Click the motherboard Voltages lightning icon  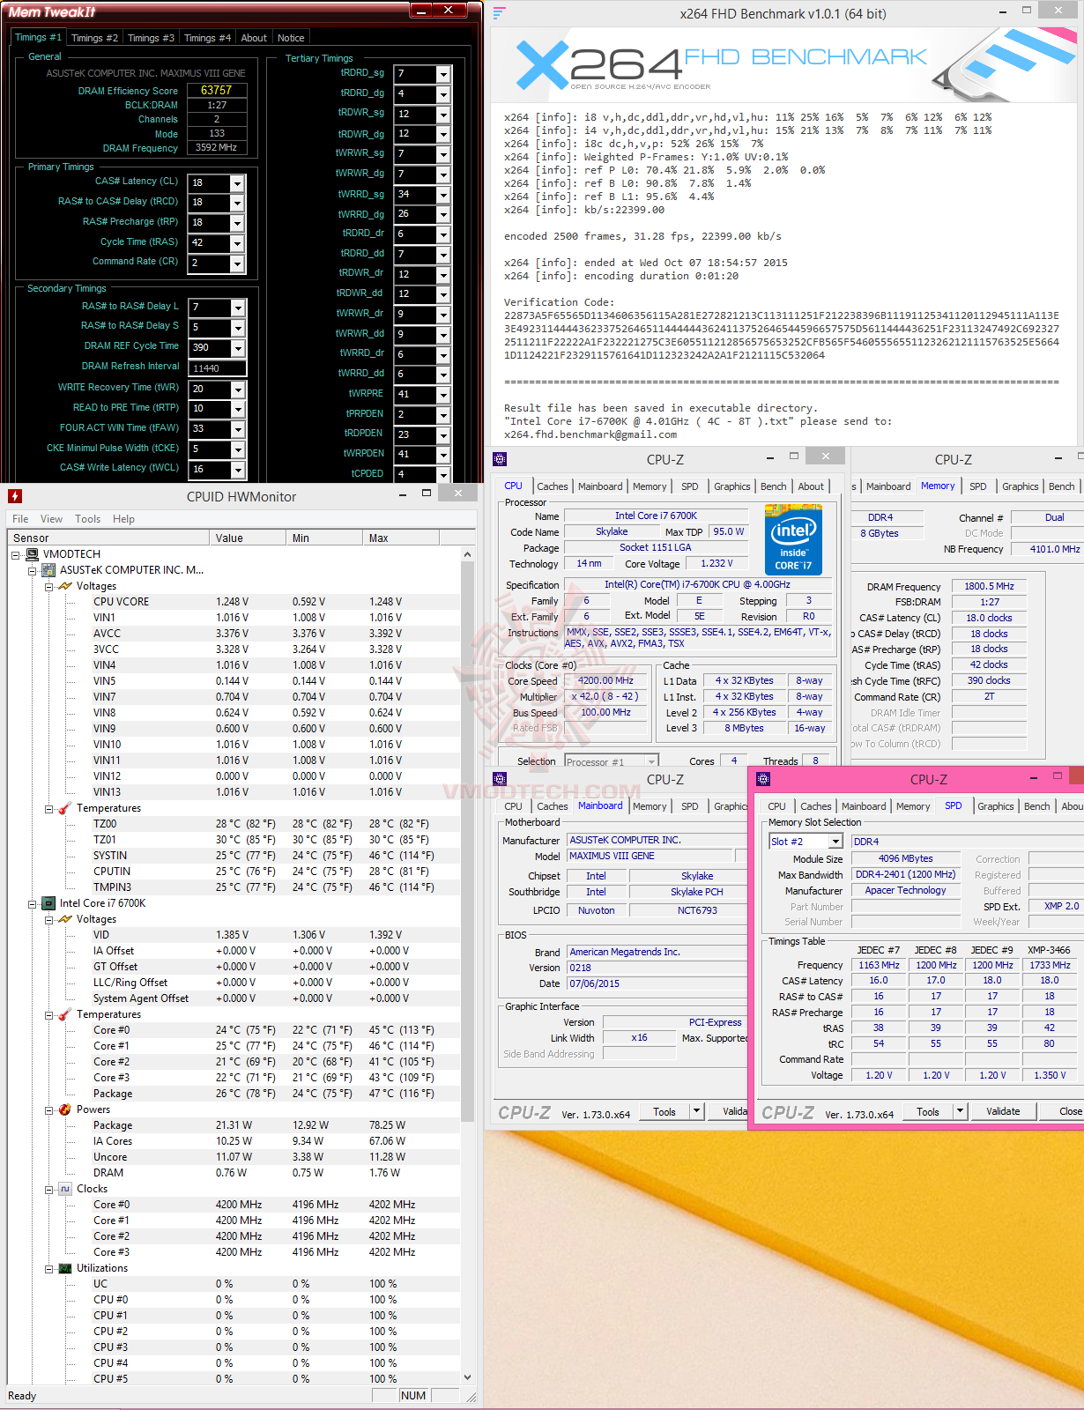(x=65, y=585)
